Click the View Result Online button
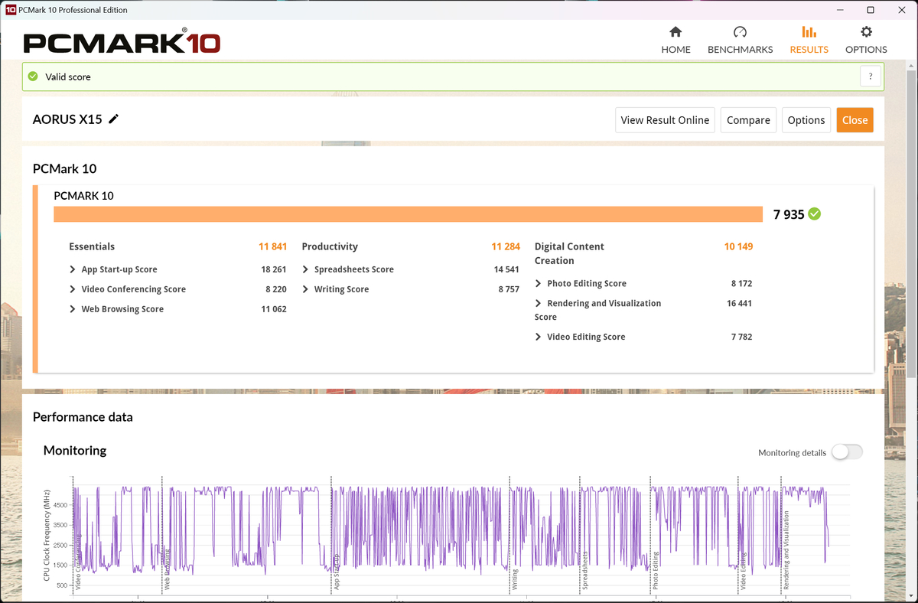The height and width of the screenshot is (603, 918). [665, 120]
